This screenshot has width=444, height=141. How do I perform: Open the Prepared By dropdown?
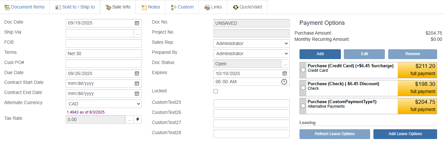click(252, 54)
